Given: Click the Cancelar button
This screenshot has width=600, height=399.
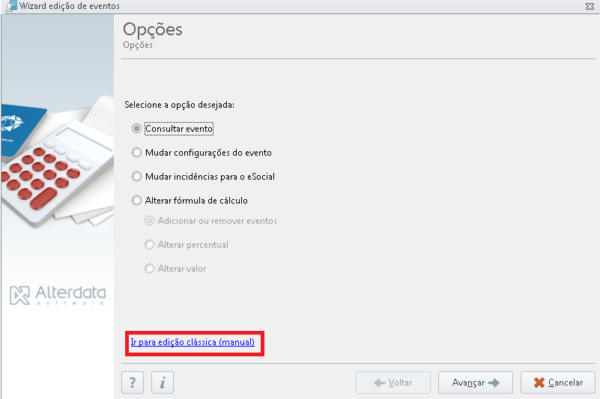Looking at the screenshot, I should point(558,383).
